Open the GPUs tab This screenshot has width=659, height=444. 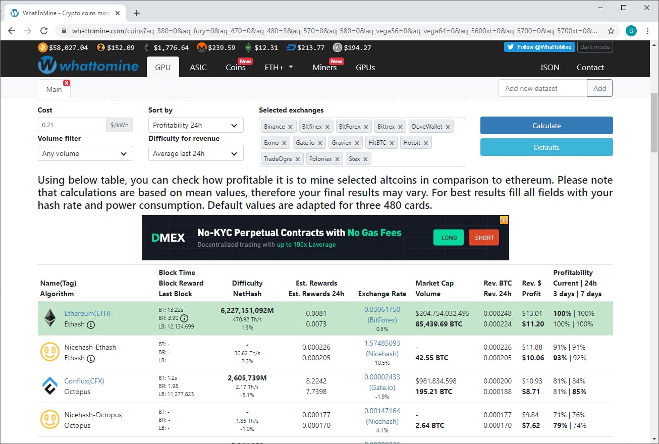(365, 67)
